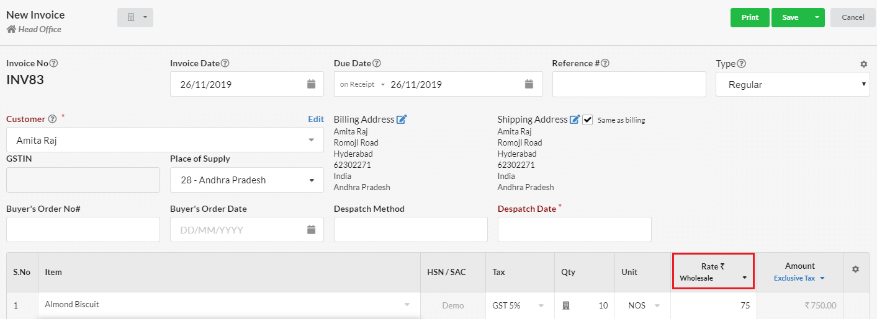The height and width of the screenshot is (319, 877).
Task: Open the settings gear next to Type
Action: point(863,64)
